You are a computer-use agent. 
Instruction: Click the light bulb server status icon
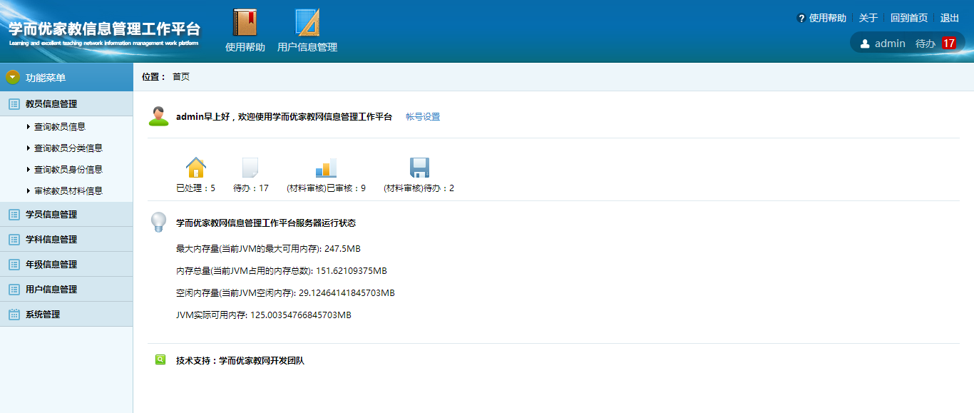(x=158, y=222)
